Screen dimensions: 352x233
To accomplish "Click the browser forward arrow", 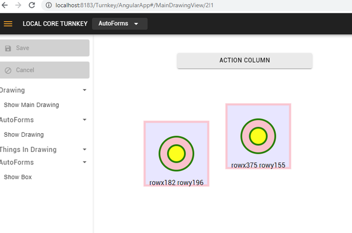I will (18, 5).
